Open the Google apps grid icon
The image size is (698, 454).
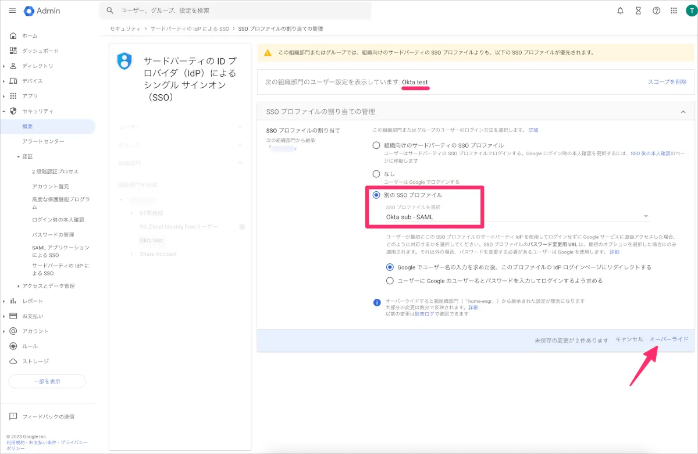tap(674, 11)
